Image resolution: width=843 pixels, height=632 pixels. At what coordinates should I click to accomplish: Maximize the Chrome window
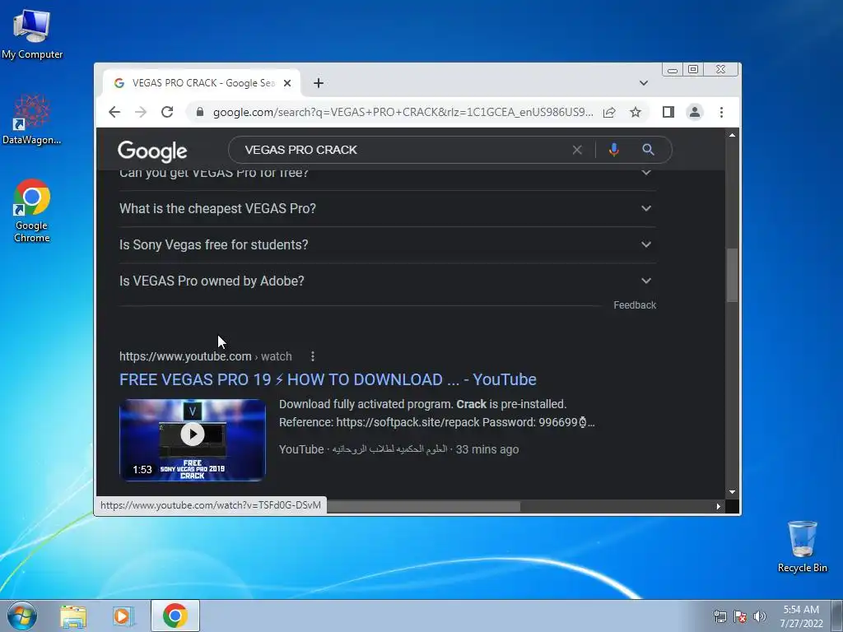(x=693, y=69)
